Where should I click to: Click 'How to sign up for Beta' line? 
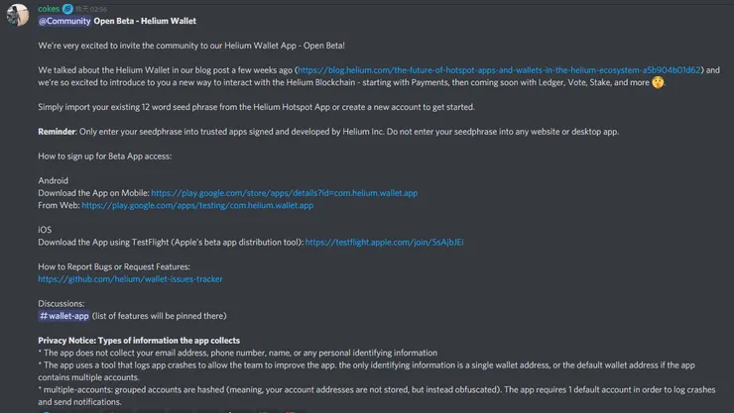click(x=104, y=156)
